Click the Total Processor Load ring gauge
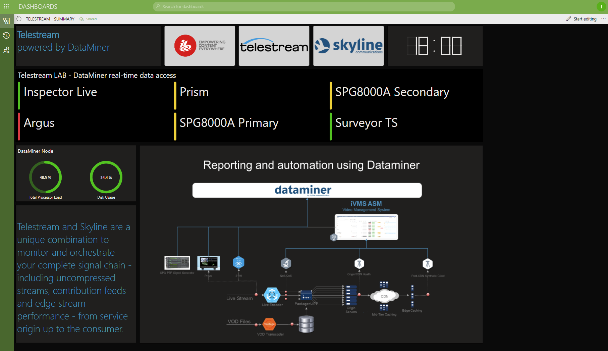This screenshot has width=608, height=351. (45, 177)
